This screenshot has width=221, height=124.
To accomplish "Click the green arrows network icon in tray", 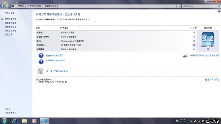I will (x=191, y=121).
